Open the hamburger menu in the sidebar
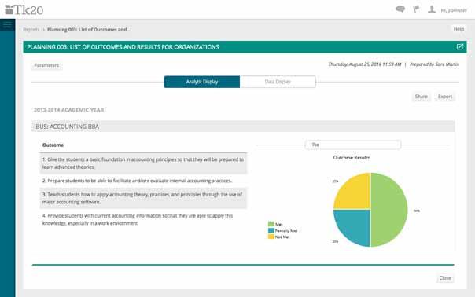 [x=7, y=25]
